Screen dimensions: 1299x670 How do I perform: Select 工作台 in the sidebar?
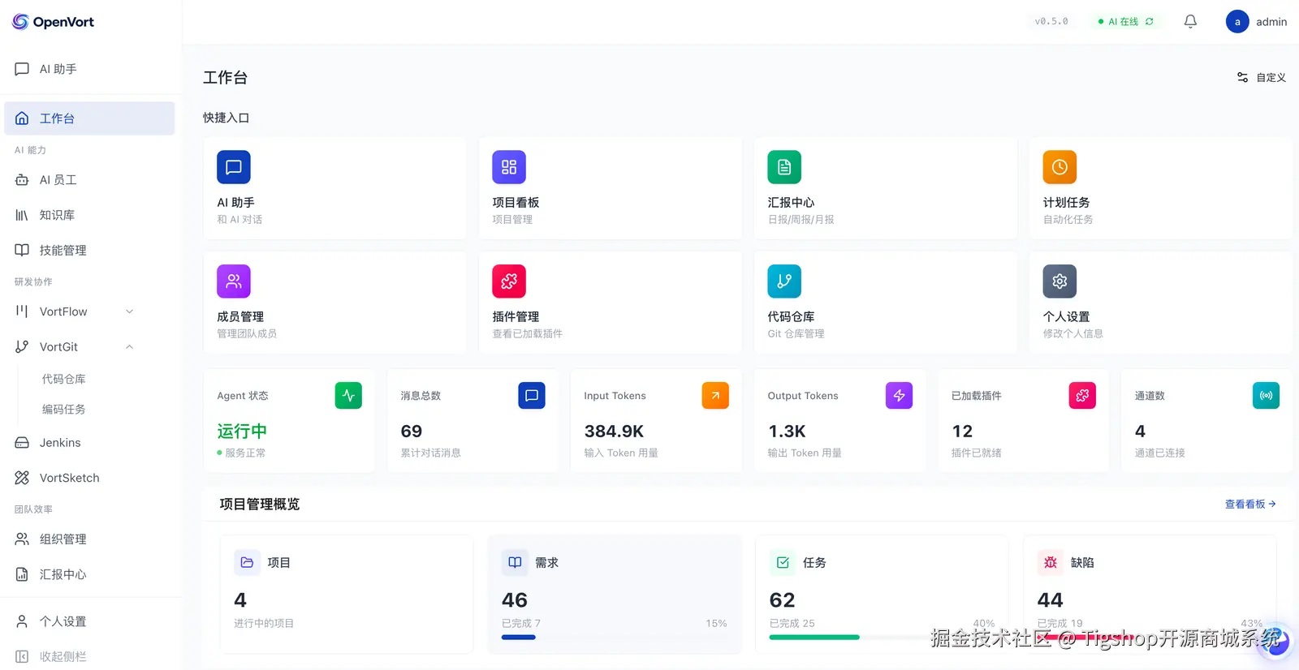(89, 118)
